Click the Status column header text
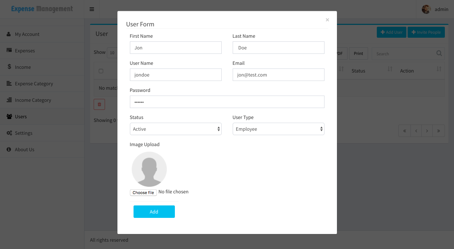Viewport: 454px width, 249px height. pos(358,71)
